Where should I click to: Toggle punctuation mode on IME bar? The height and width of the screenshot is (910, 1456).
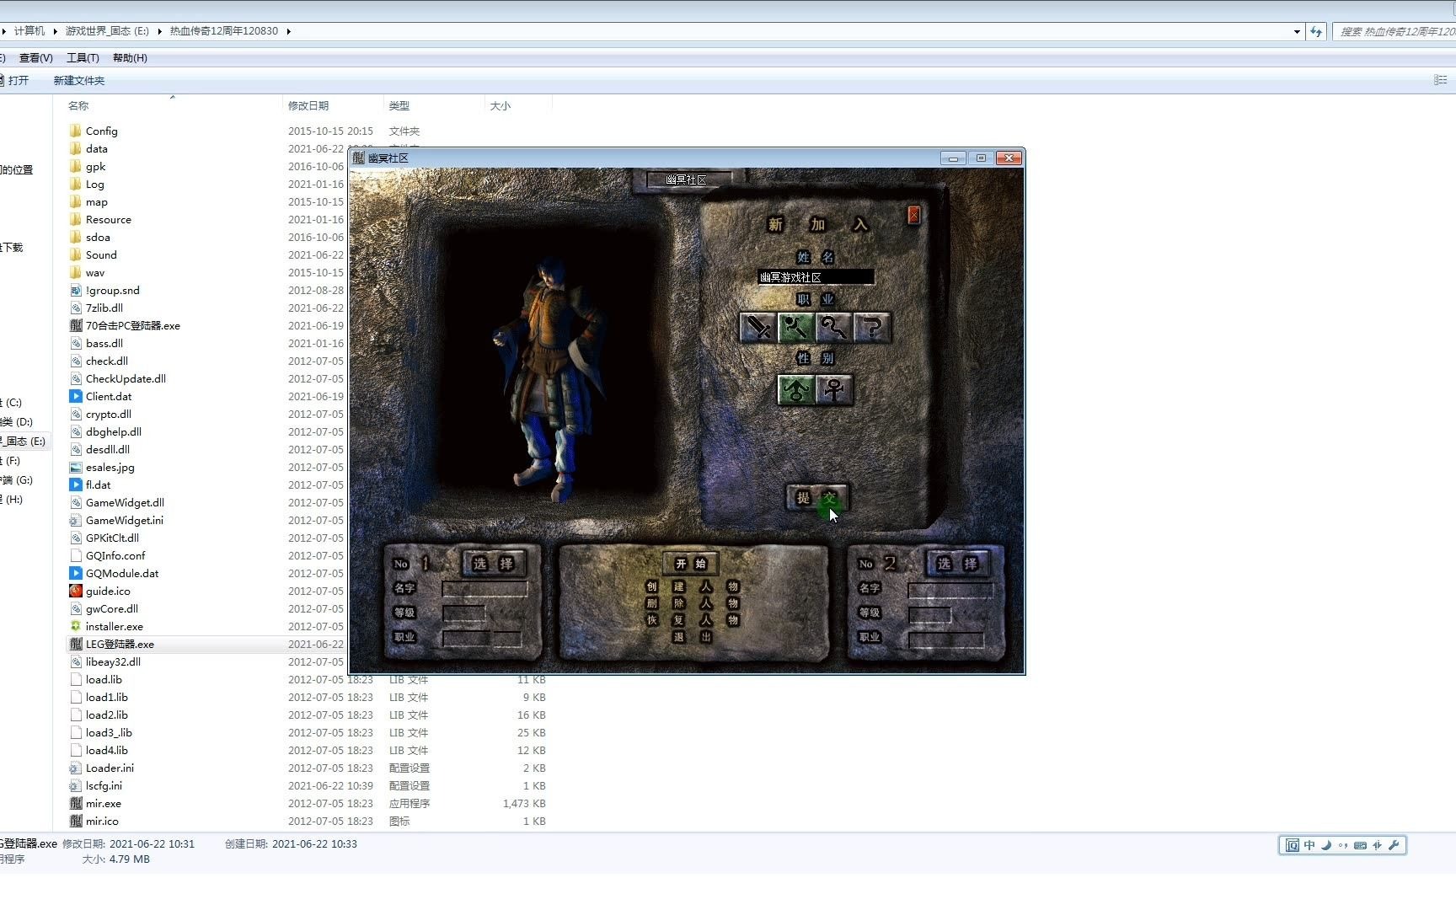1342,845
